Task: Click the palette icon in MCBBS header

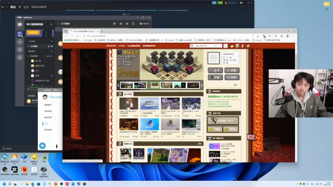Action: point(248,46)
